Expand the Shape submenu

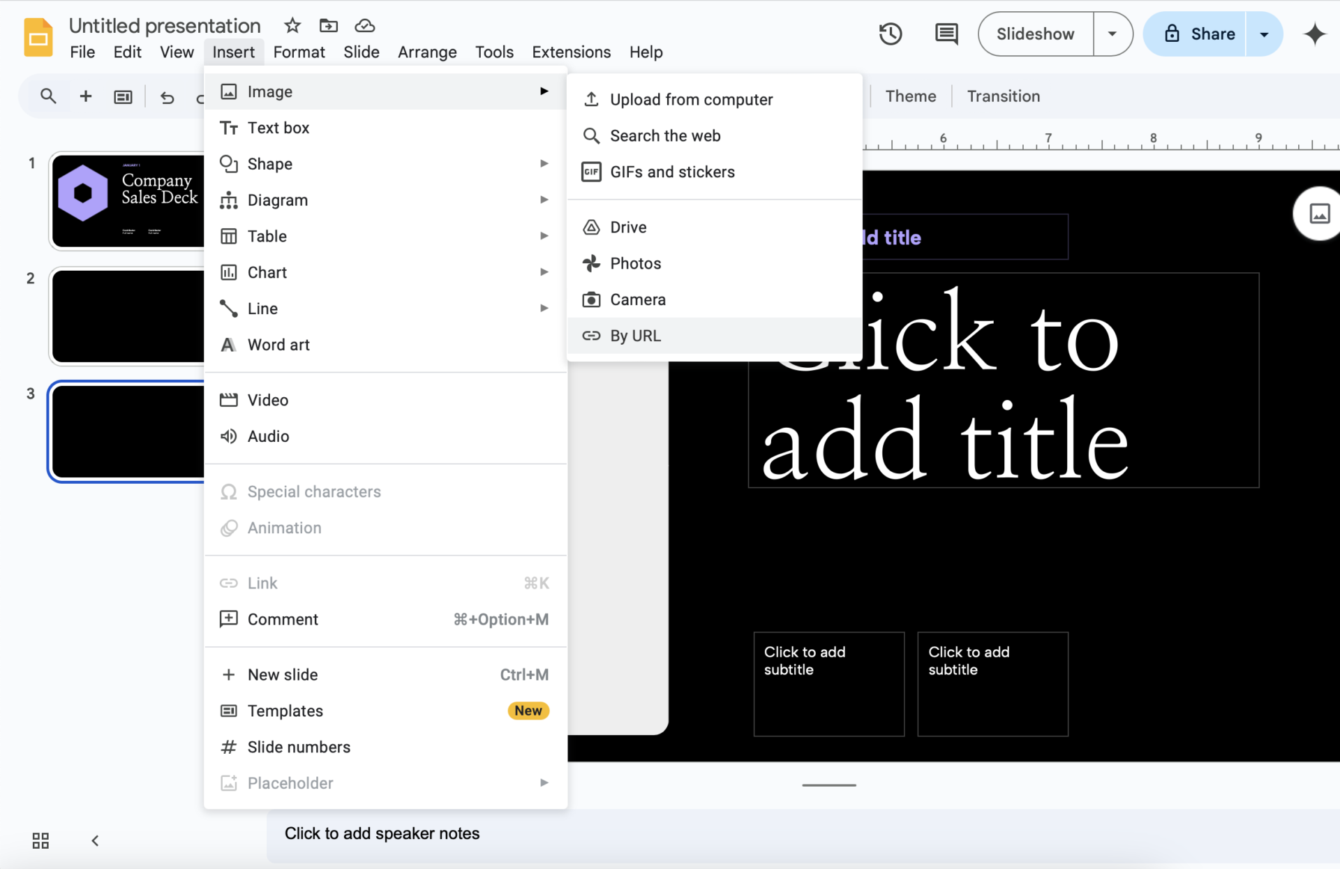pos(385,164)
